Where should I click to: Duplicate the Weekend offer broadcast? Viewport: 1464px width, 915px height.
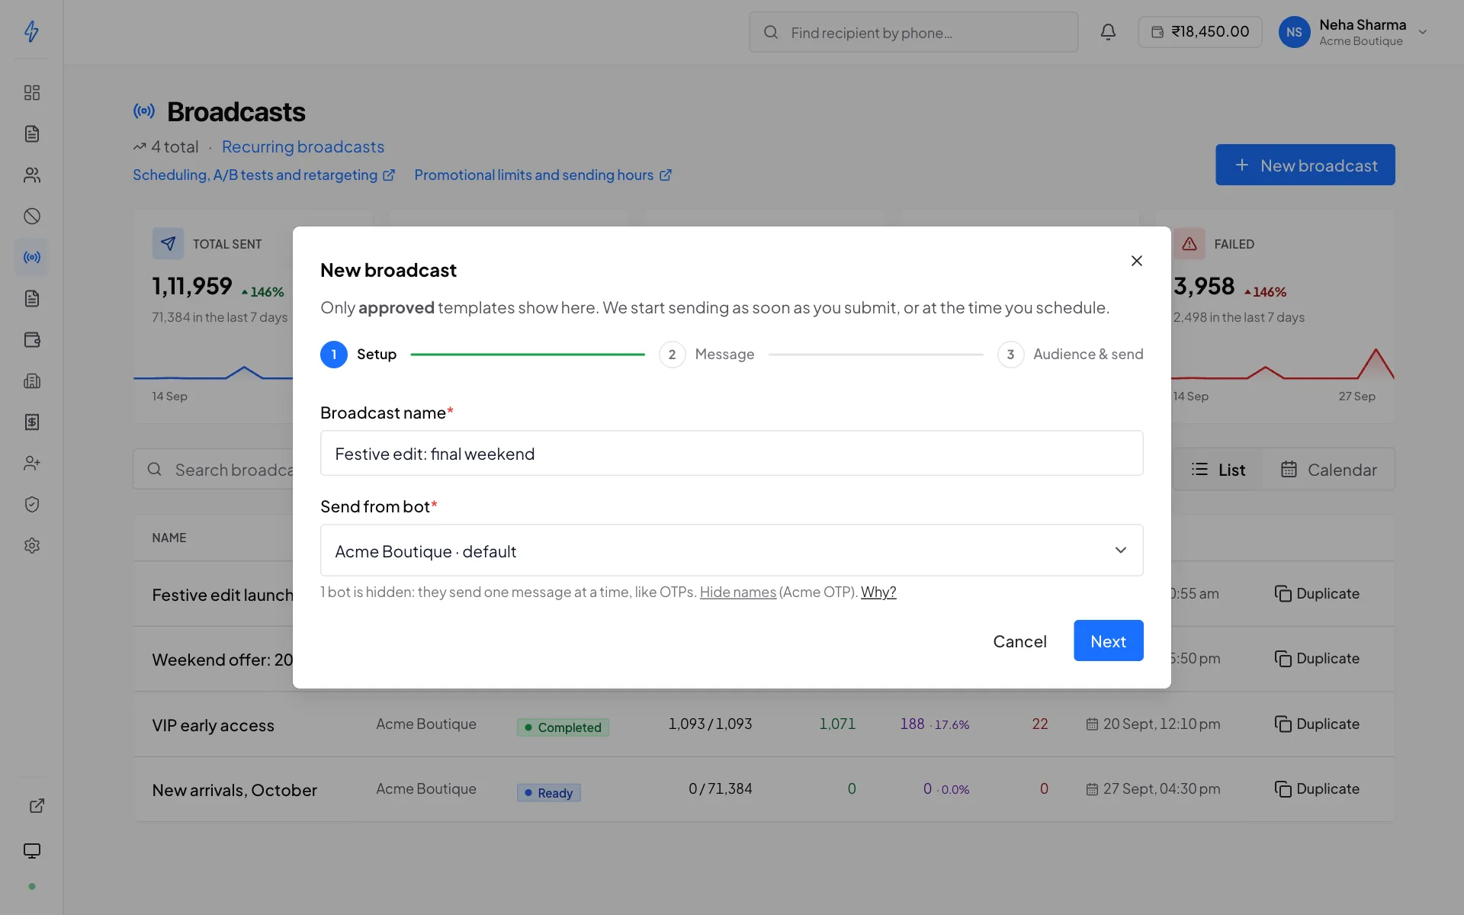(x=1317, y=658)
